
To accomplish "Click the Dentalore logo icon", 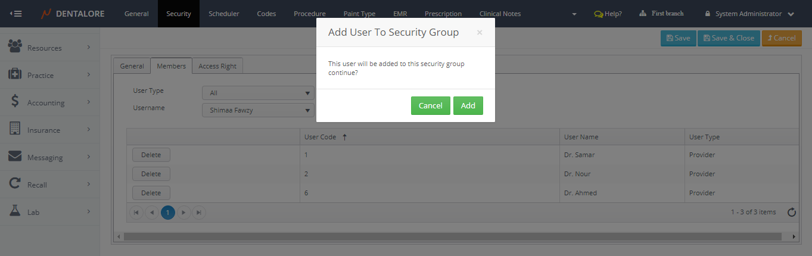I will (46, 14).
